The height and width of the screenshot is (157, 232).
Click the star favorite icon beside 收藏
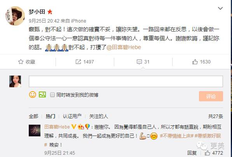pos(21,62)
